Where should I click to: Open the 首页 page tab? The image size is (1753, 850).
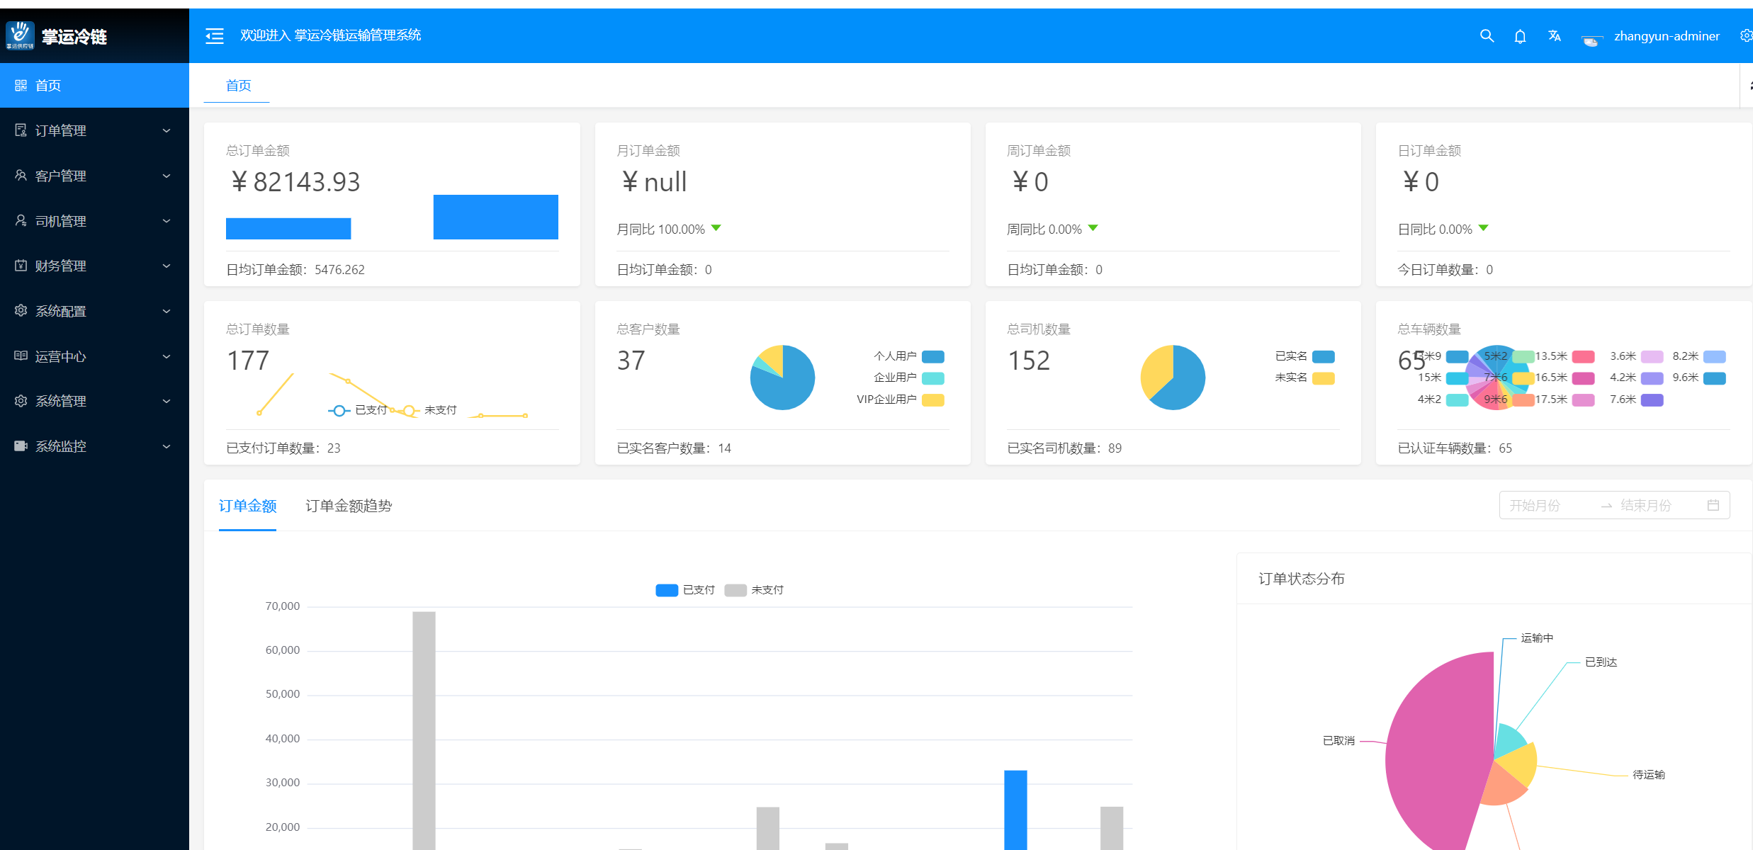coord(238,86)
